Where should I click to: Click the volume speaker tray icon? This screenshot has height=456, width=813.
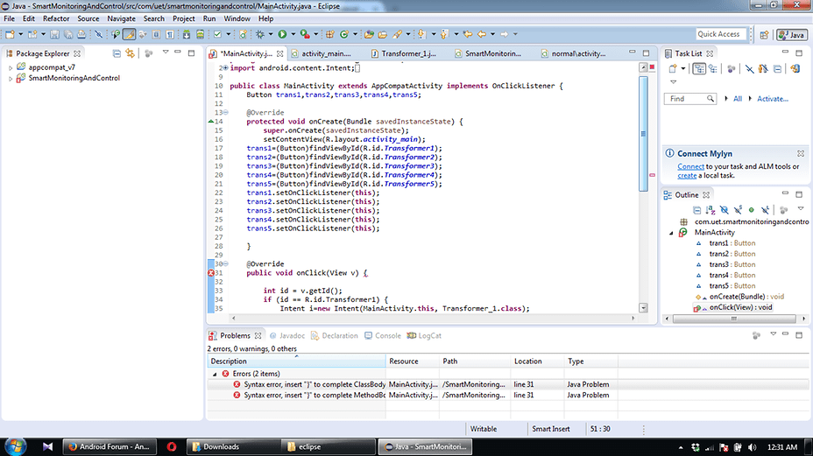(x=752, y=447)
